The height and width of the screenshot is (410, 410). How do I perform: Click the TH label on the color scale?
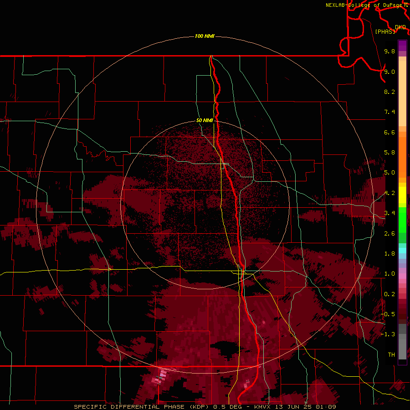[391, 355]
